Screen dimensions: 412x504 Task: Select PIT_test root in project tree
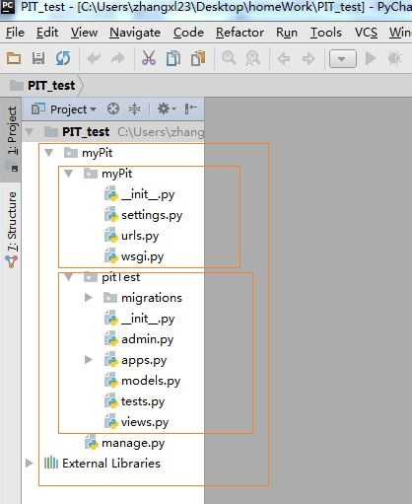(x=86, y=132)
